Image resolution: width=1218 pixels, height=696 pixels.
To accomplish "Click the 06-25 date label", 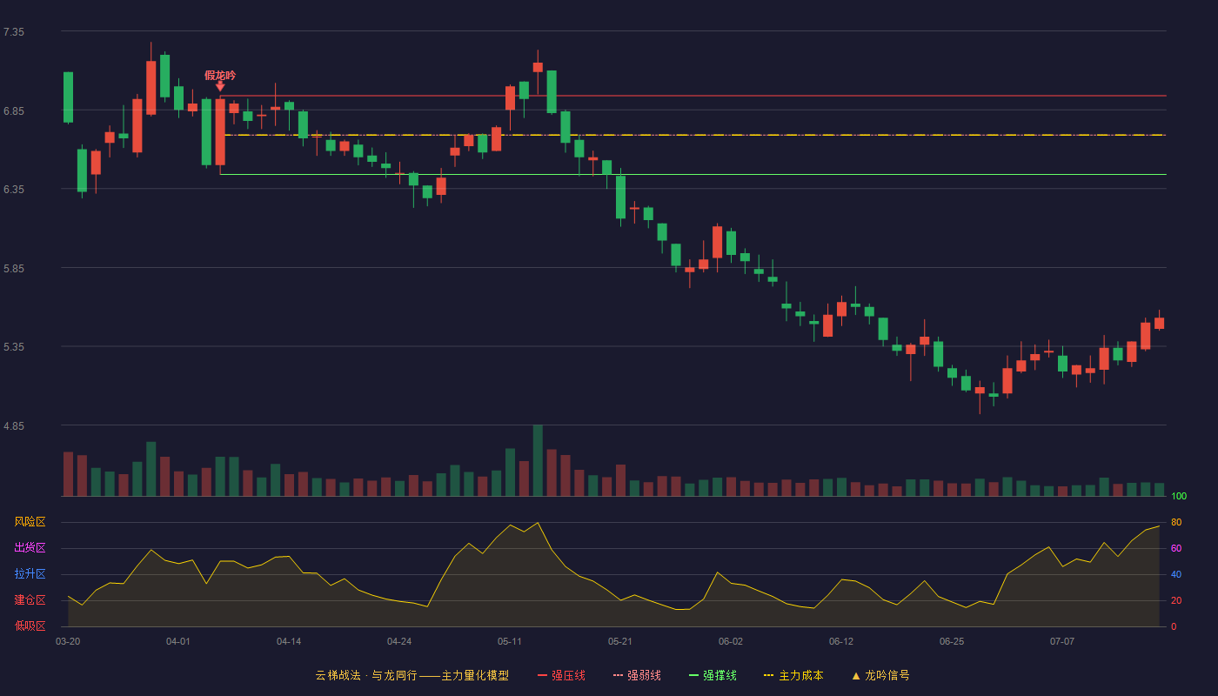I will click(952, 641).
